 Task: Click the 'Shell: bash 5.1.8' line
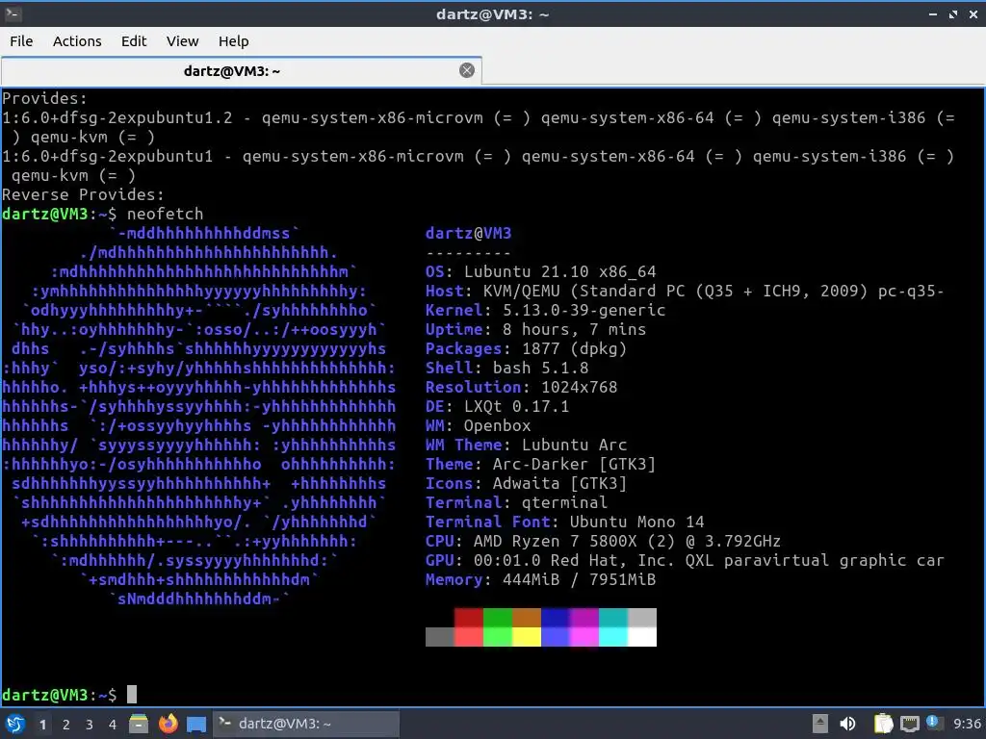[x=506, y=369]
